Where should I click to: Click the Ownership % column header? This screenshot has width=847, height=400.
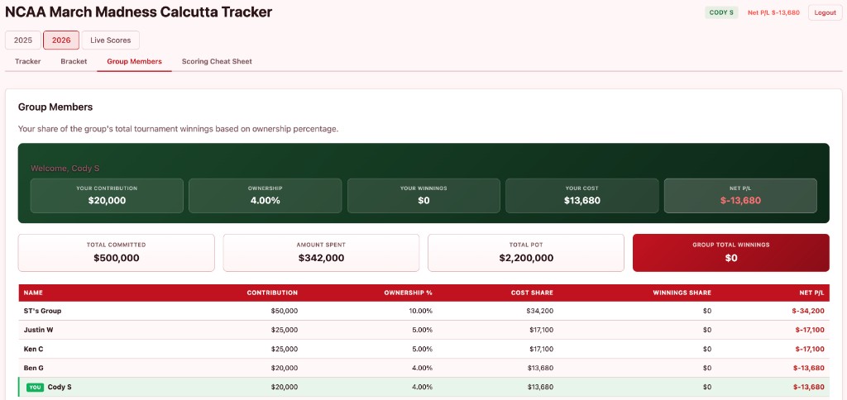tap(408, 293)
